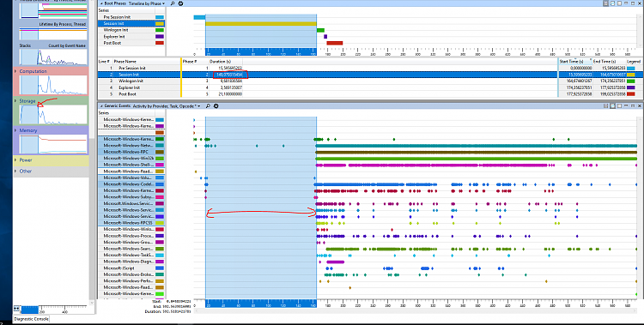This screenshot has width=644, height=325.
Task: Open Stacks Count by Event Name thumbnail
Action: [x=53, y=57]
